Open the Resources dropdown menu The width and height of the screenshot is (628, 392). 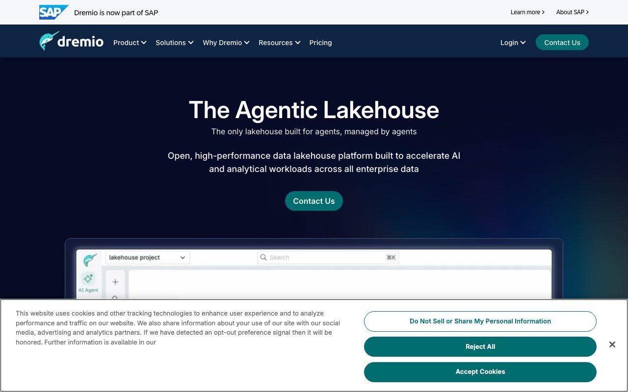pyautogui.click(x=279, y=43)
